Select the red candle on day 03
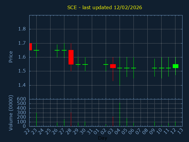This screenshot has width=189, height=142. pos(113,66)
